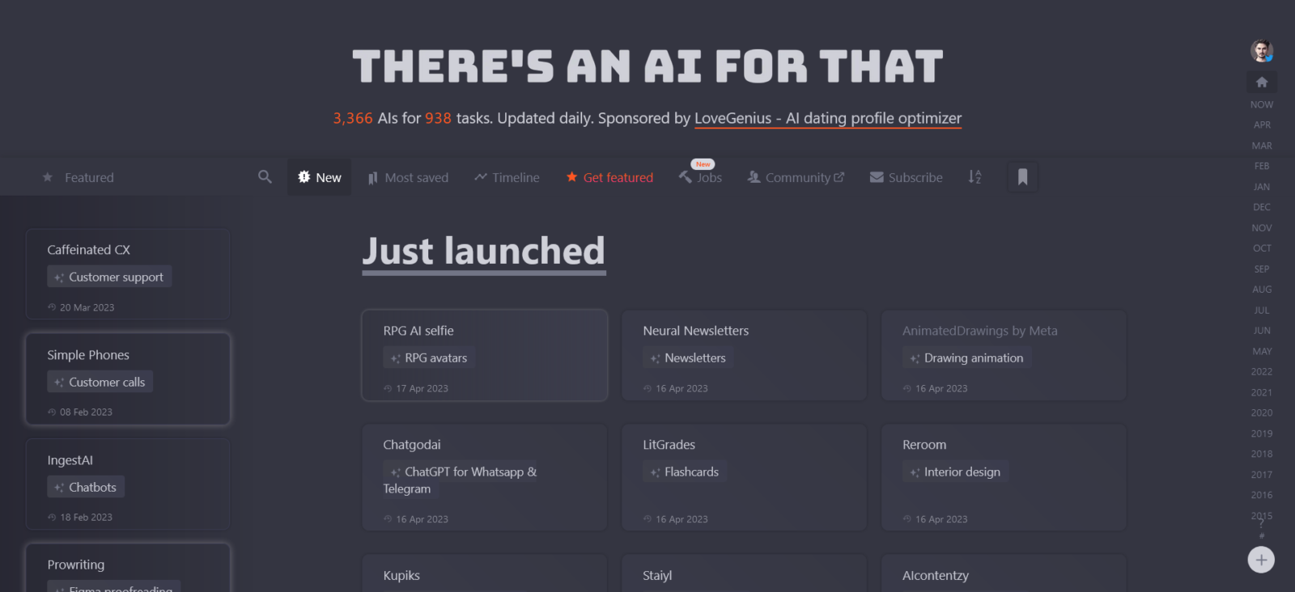Select the Featured sidebar heading

(89, 177)
